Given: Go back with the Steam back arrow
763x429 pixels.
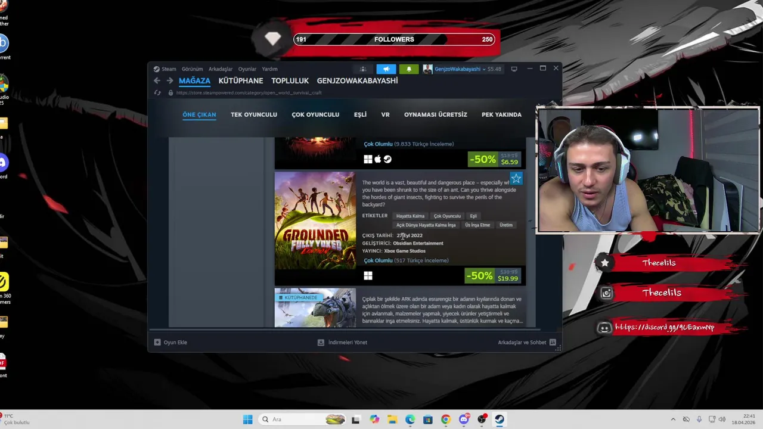Looking at the screenshot, I should pyautogui.click(x=157, y=80).
